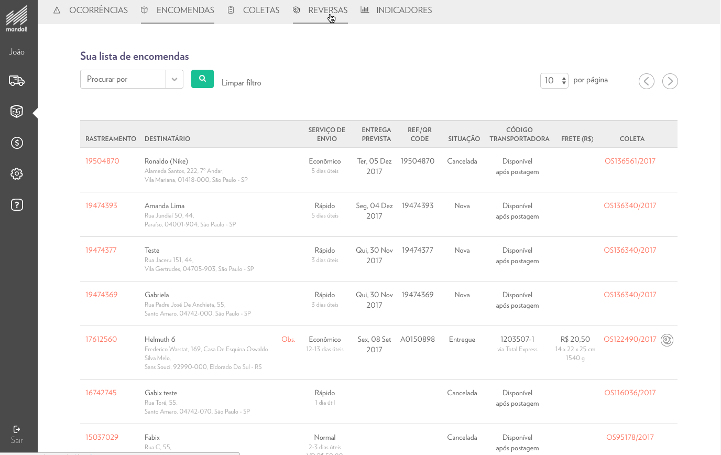The image size is (721, 455).
Task: Open the help question mark icon
Action: click(x=17, y=204)
